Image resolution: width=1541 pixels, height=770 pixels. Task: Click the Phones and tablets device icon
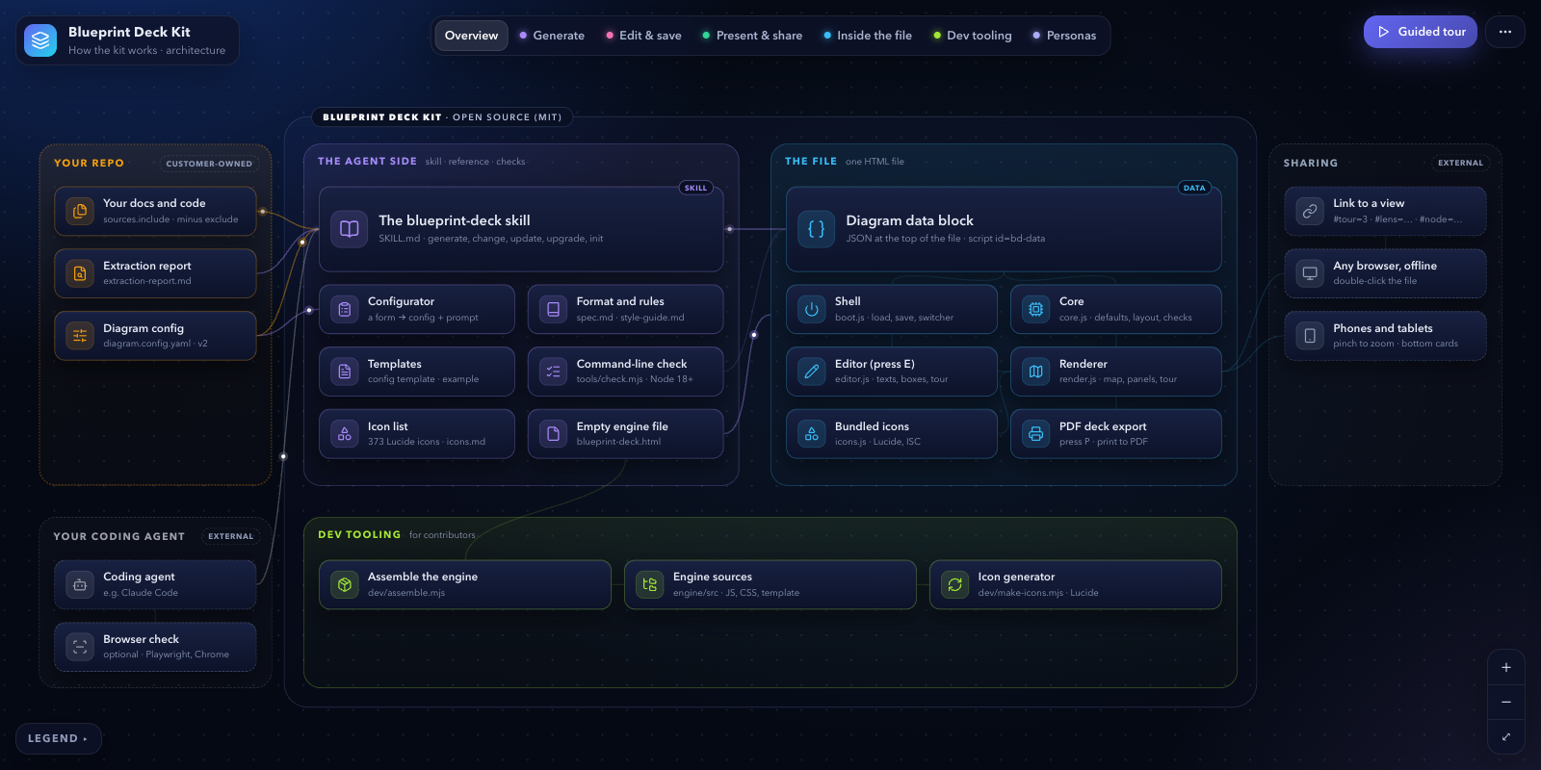(x=1310, y=336)
